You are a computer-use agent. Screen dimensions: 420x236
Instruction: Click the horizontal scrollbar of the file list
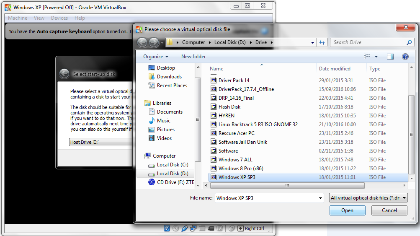coord(287,185)
